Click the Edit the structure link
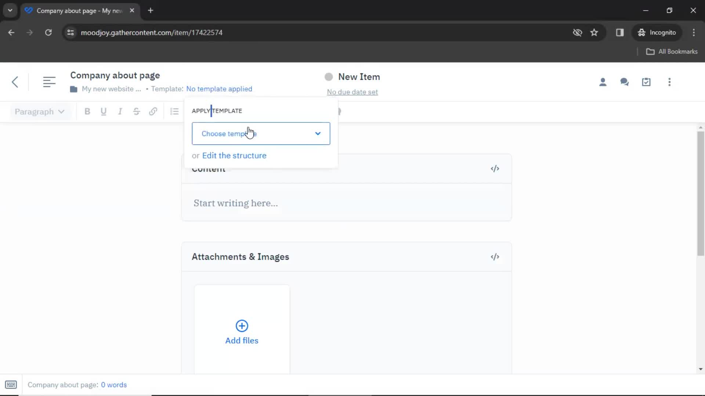Viewport: 705px width, 396px height. [x=234, y=155]
